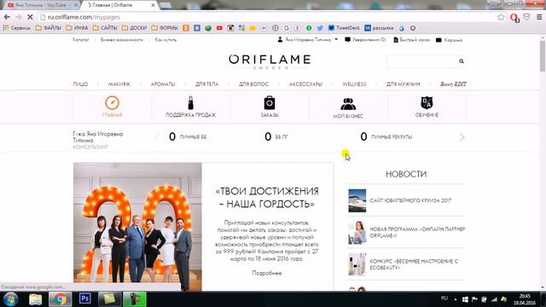This screenshot has height=307, width=546.
Task: Open the Twitter bird bookmark icon
Action: click(x=320, y=28)
